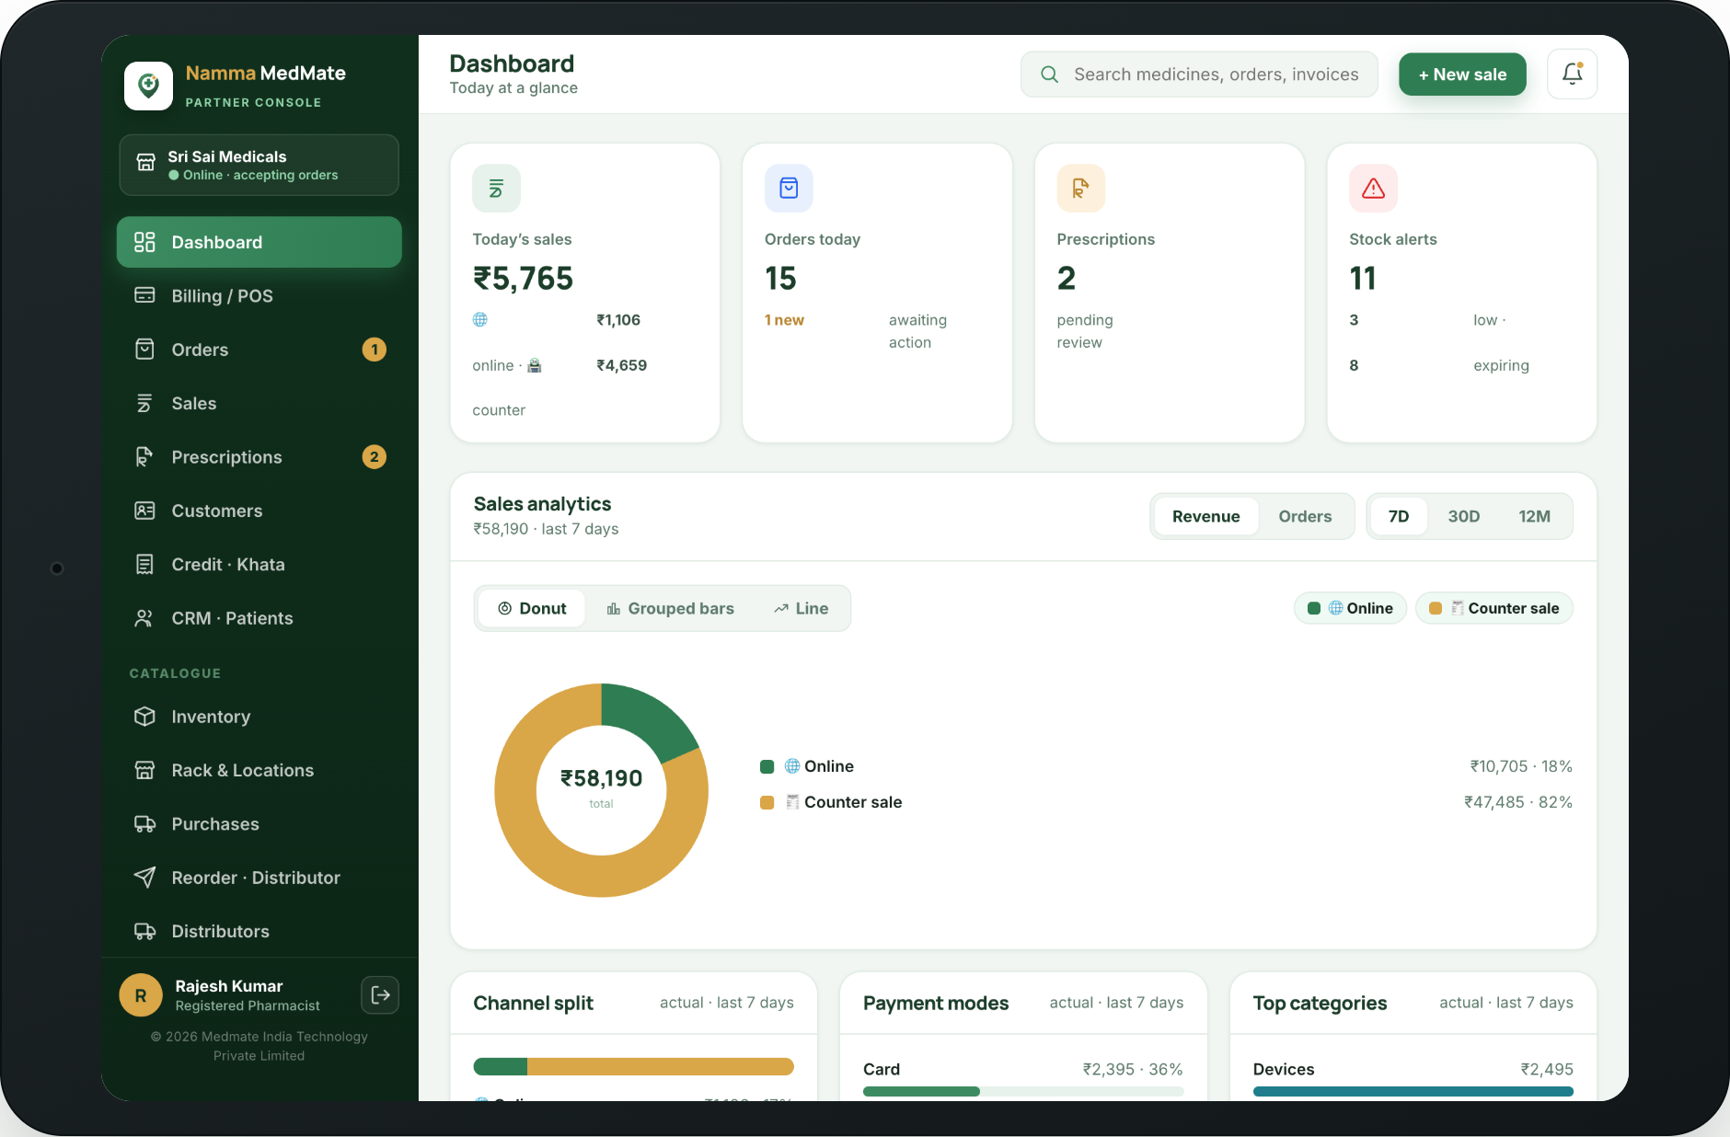
Task: Click the search magnifier icon
Action: pos(1049,75)
